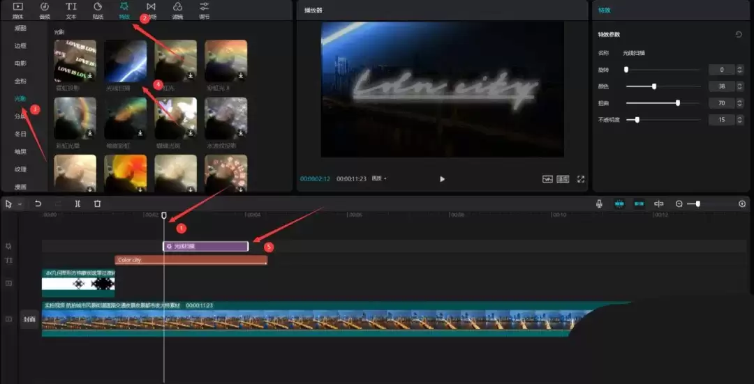Click the microphone record voiceover icon
Viewport: 754px width, 384px height.
pyautogui.click(x=599, y=203)
